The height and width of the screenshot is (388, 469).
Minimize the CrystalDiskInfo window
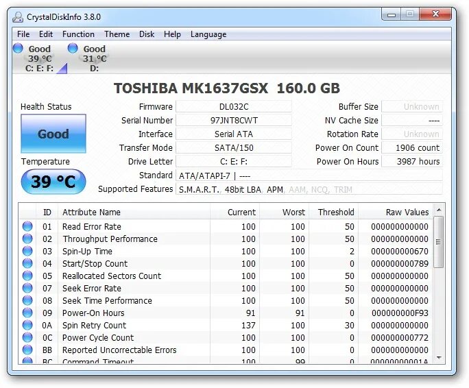pos(392,15)
